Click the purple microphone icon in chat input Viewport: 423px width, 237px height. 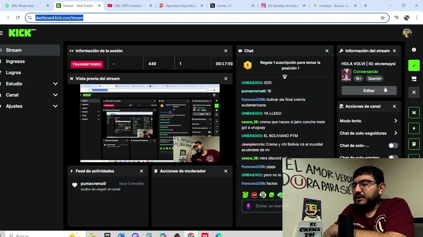pyautogui.click(x=249, y=206)
